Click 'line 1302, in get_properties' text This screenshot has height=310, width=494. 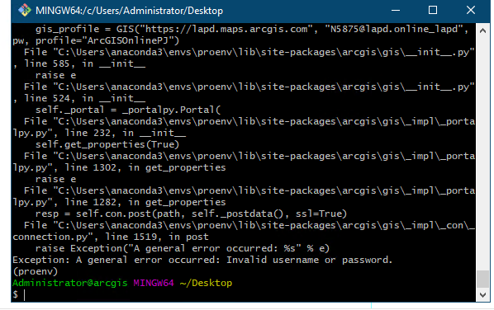coord(145,167)
